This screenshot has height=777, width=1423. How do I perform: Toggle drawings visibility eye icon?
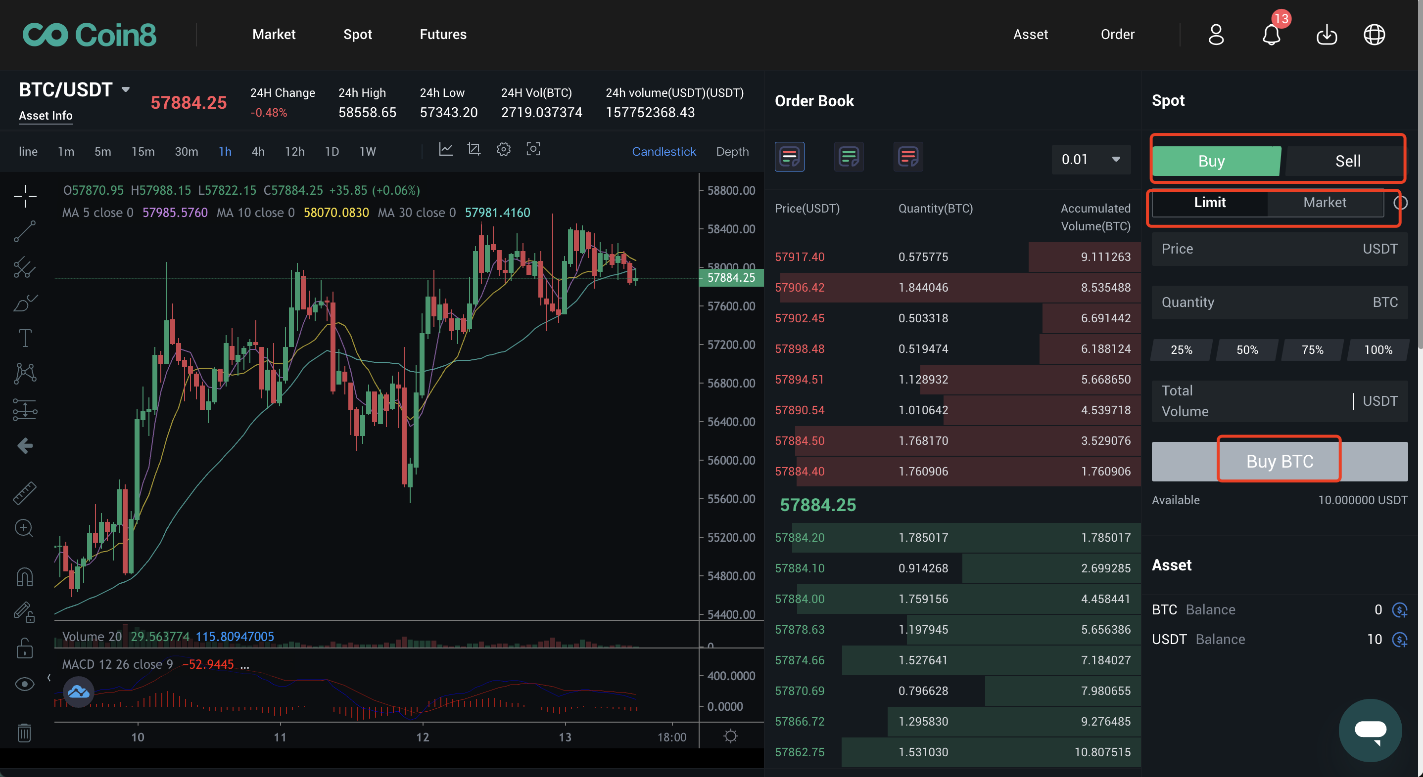coord(24,684)
